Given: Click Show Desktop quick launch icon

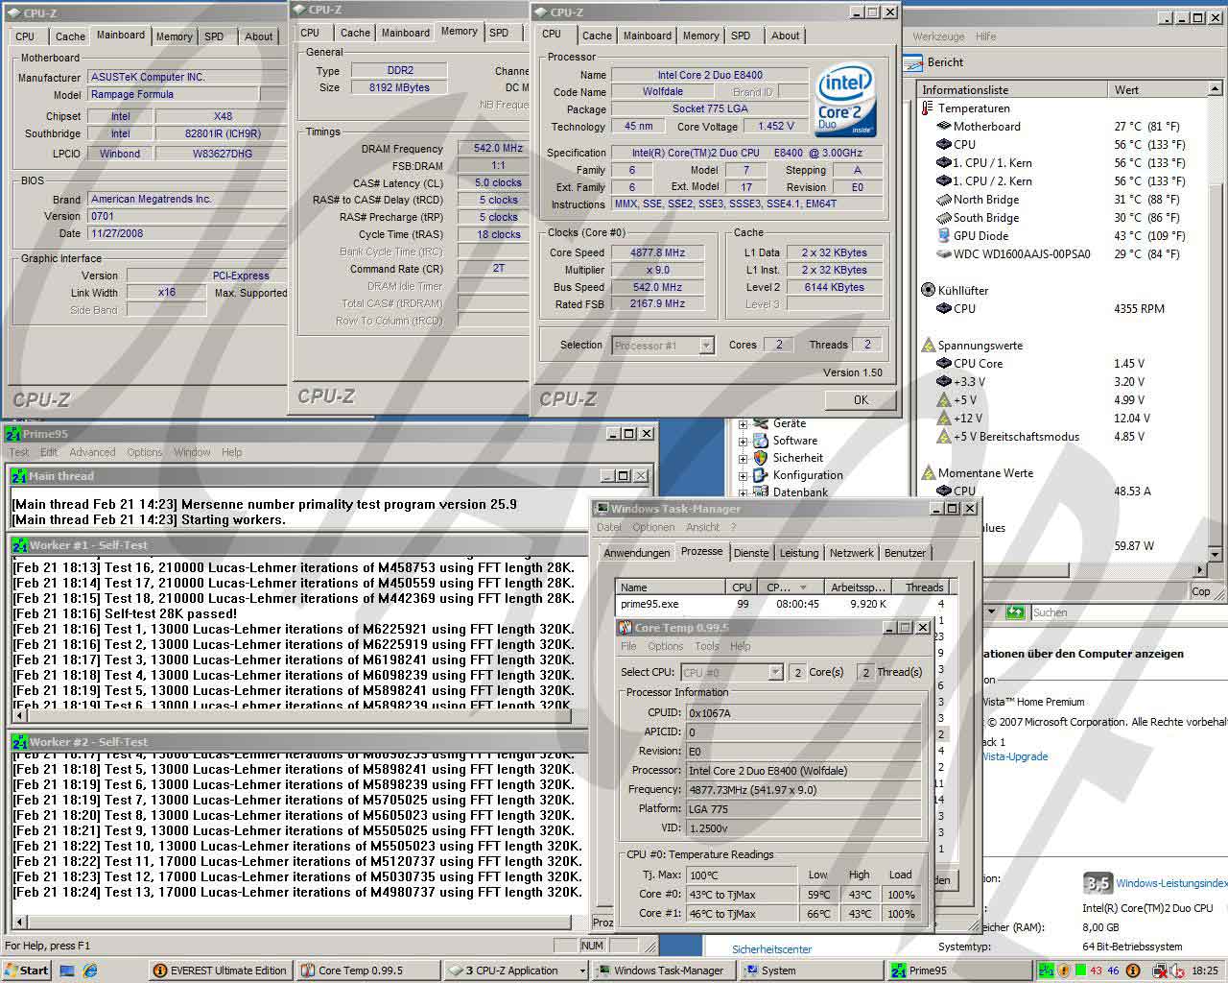Looking at the screenshot, I should (x=67, y=971).
